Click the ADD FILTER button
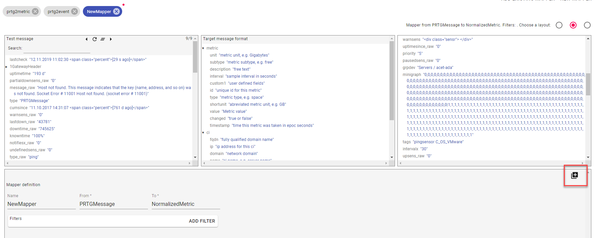Screen dimensions: 594x238 pyautogui.click(x=202, y=221)
